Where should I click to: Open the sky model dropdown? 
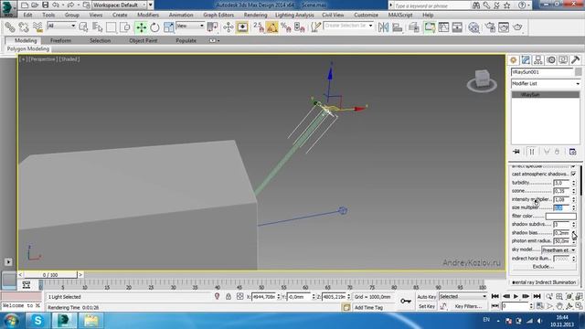click(x=558, y=249)
